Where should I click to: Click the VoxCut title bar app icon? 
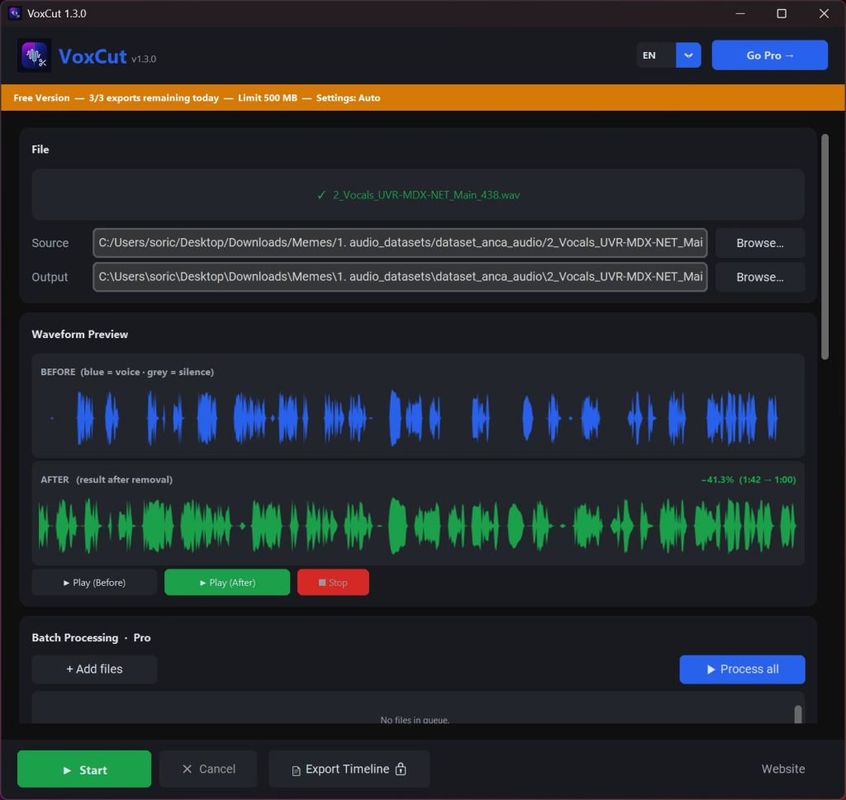(x=15, y=13)
